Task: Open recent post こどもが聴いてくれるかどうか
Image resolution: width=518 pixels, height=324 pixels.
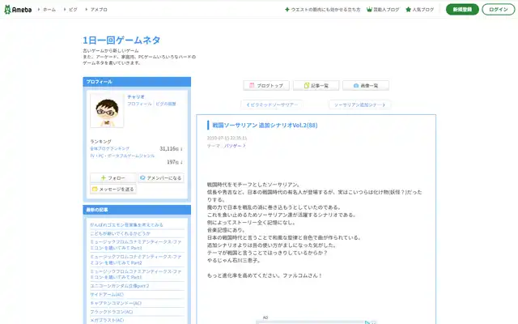Action: pos(121,233)
